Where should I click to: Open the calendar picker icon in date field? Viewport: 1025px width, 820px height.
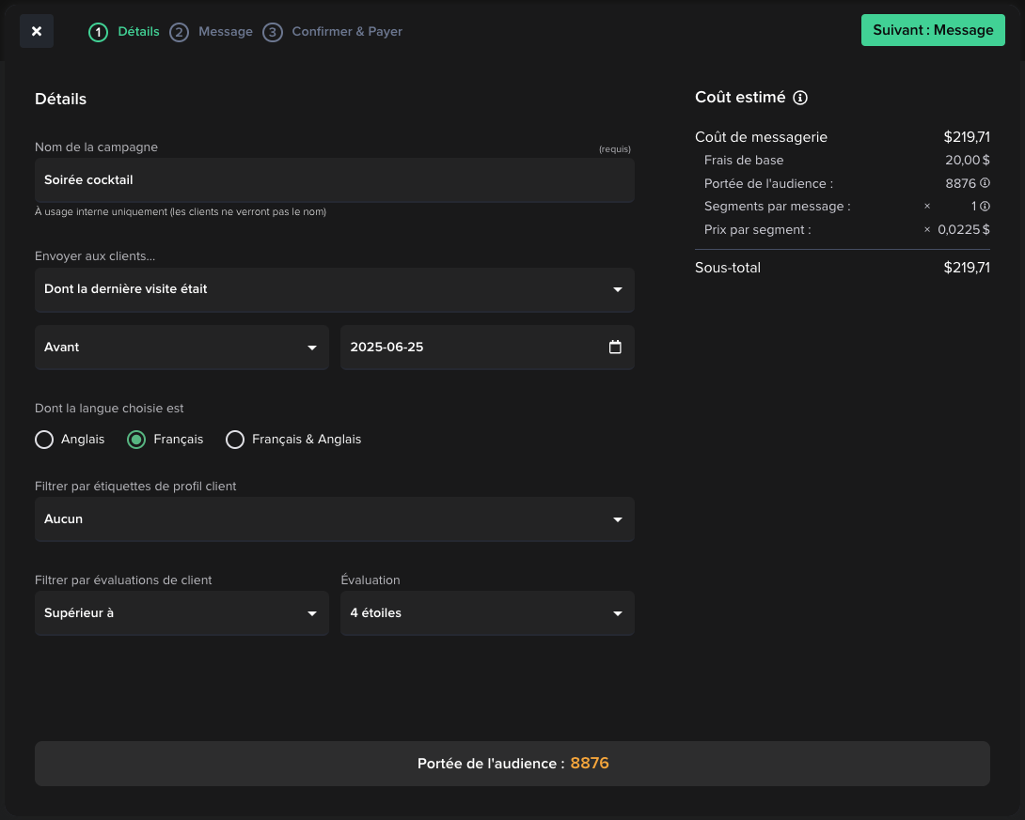(x=615, y=348)
